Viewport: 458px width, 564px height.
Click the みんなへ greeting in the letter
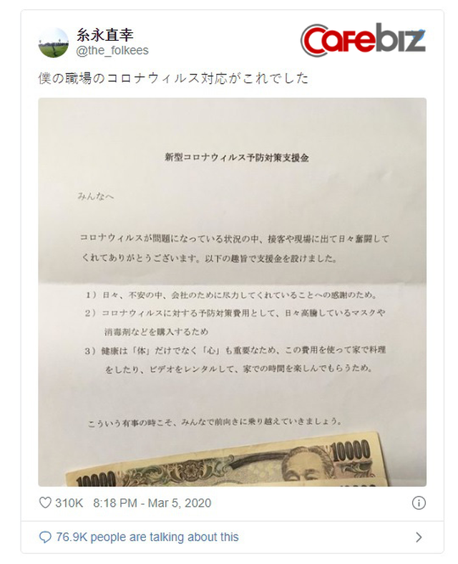coord(96,196)
